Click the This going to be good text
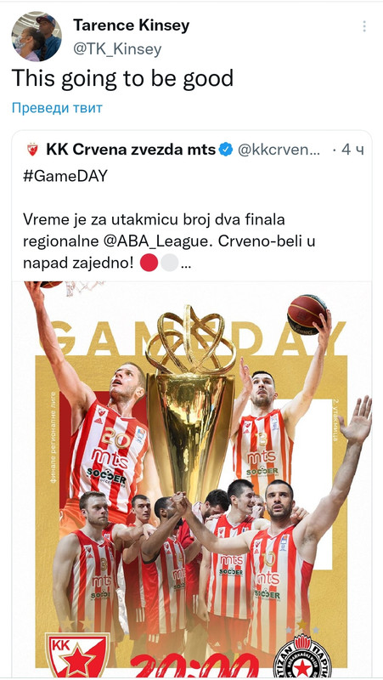This screenshot has height=680, width=383. 122,78
